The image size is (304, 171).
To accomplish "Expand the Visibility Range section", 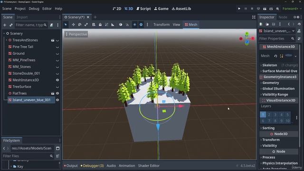I will click(275, 95).
